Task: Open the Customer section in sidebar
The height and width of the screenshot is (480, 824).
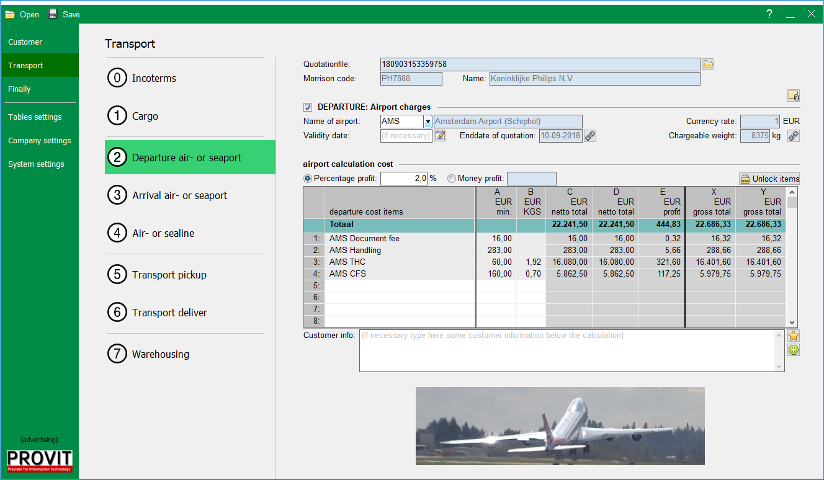Action: tap(25, 42)
